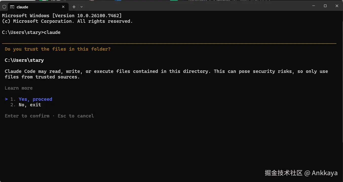Maximize the terminal window
The height and width of the screenshot is (182, 343).
coord(325,6)
